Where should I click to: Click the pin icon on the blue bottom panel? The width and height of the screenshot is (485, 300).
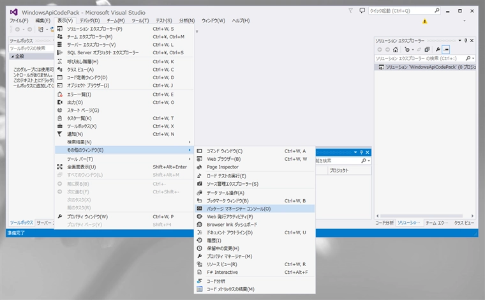pos(361,152)
